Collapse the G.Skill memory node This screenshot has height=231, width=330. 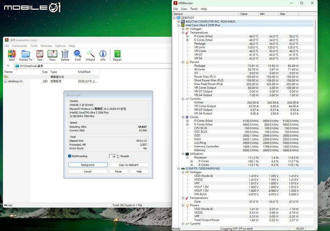coord(179,168)
